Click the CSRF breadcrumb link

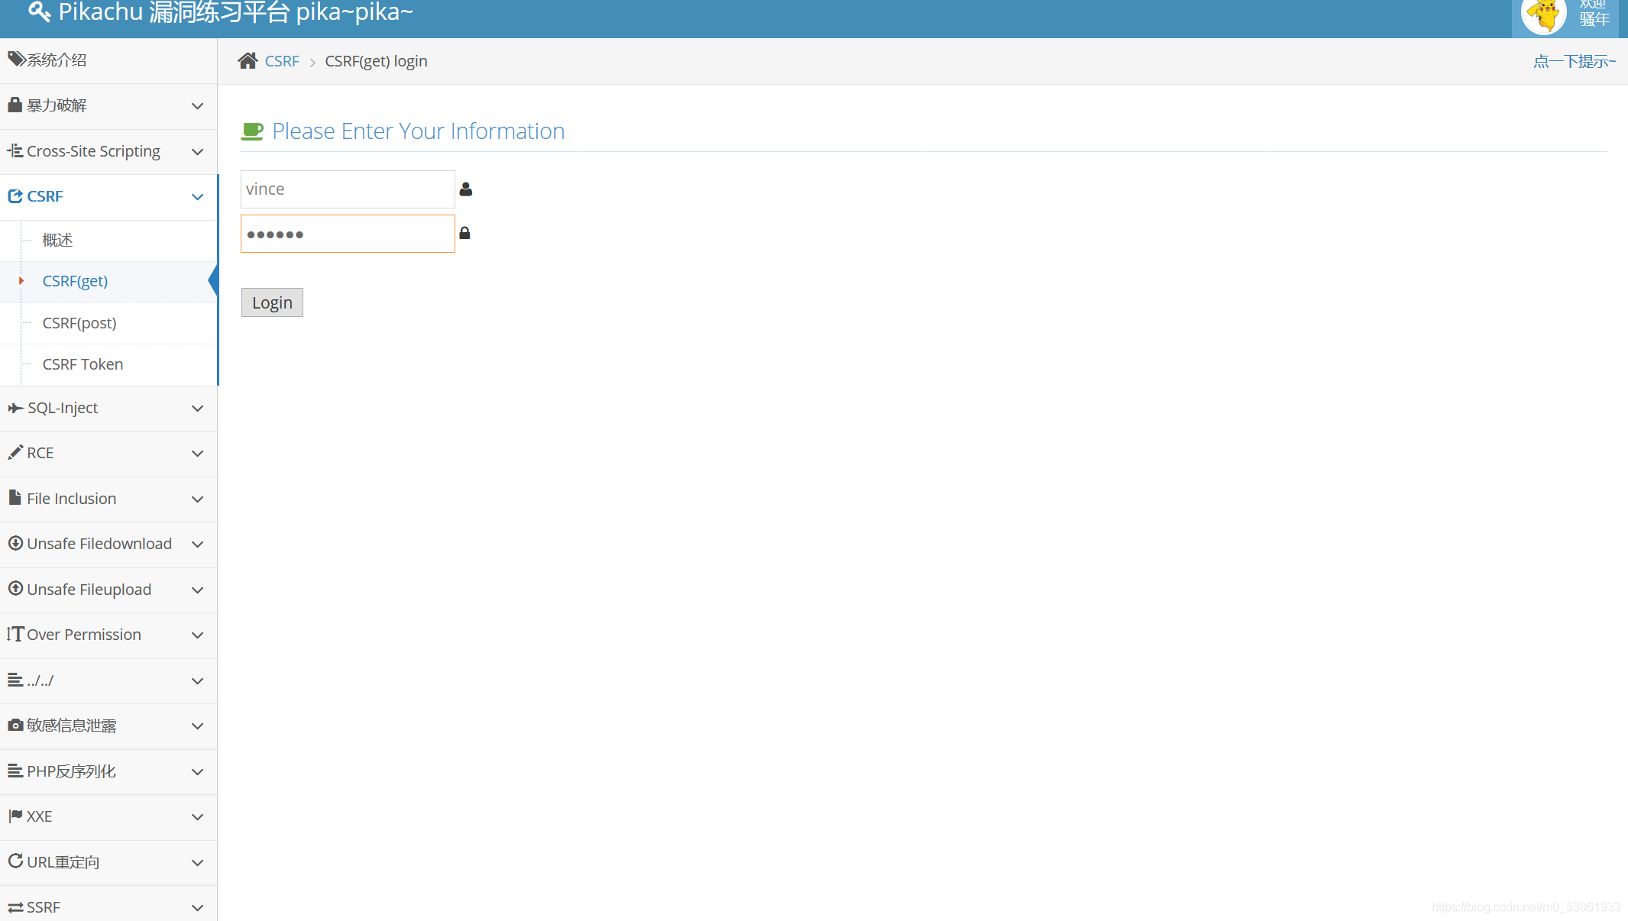282,61
